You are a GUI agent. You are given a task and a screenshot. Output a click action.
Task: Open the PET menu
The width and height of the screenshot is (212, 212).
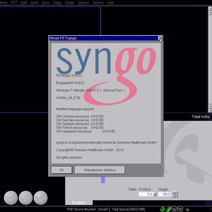click(14, 2)
